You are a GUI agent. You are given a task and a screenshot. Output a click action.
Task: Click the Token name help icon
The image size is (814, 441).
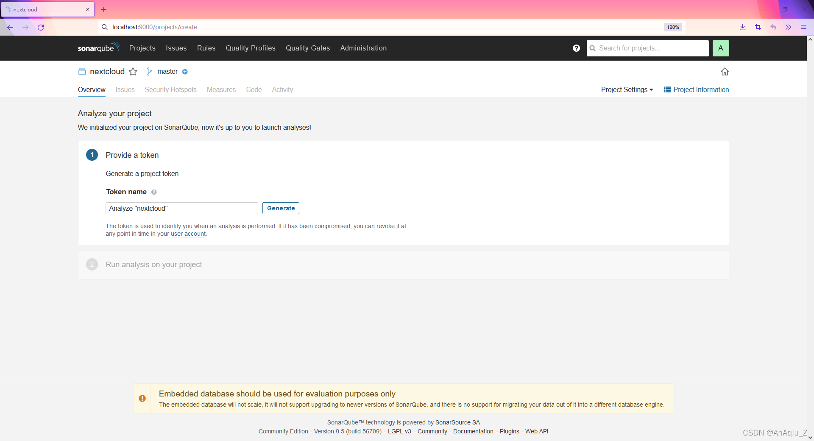154,192
